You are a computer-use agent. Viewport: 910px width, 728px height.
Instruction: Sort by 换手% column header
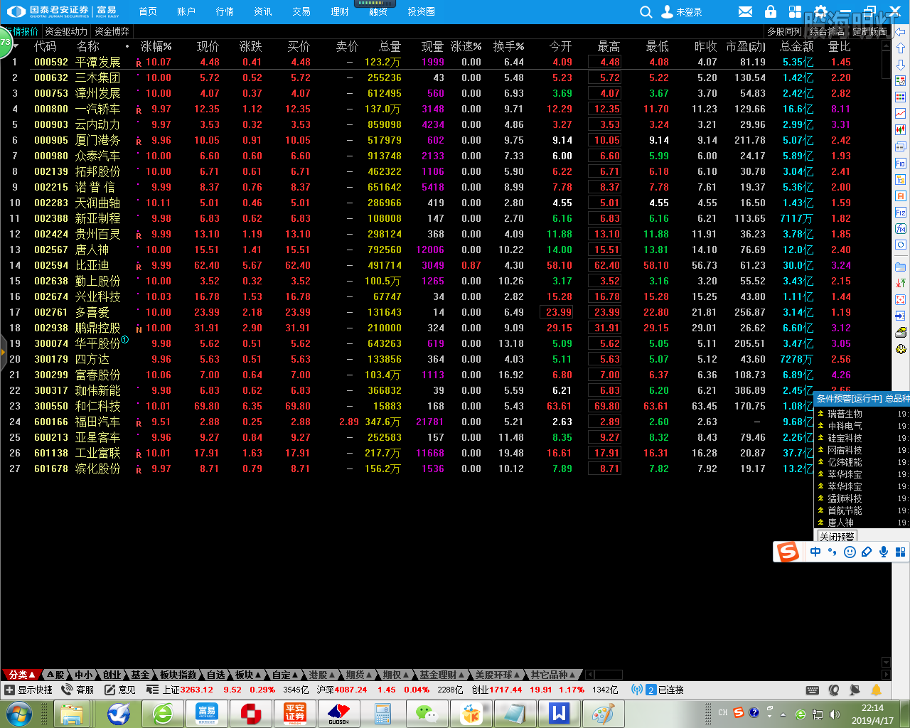508,46
